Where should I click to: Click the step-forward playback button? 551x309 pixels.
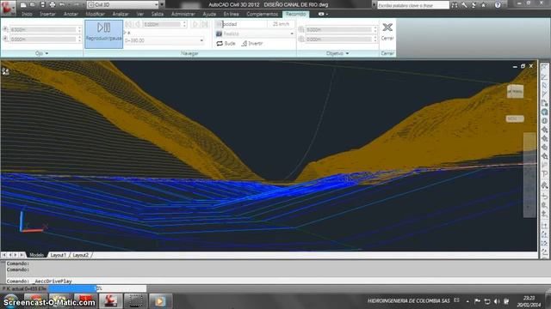tap(195, 24)
